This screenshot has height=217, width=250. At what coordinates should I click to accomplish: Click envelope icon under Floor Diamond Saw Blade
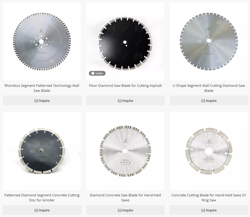click(120, 101)
